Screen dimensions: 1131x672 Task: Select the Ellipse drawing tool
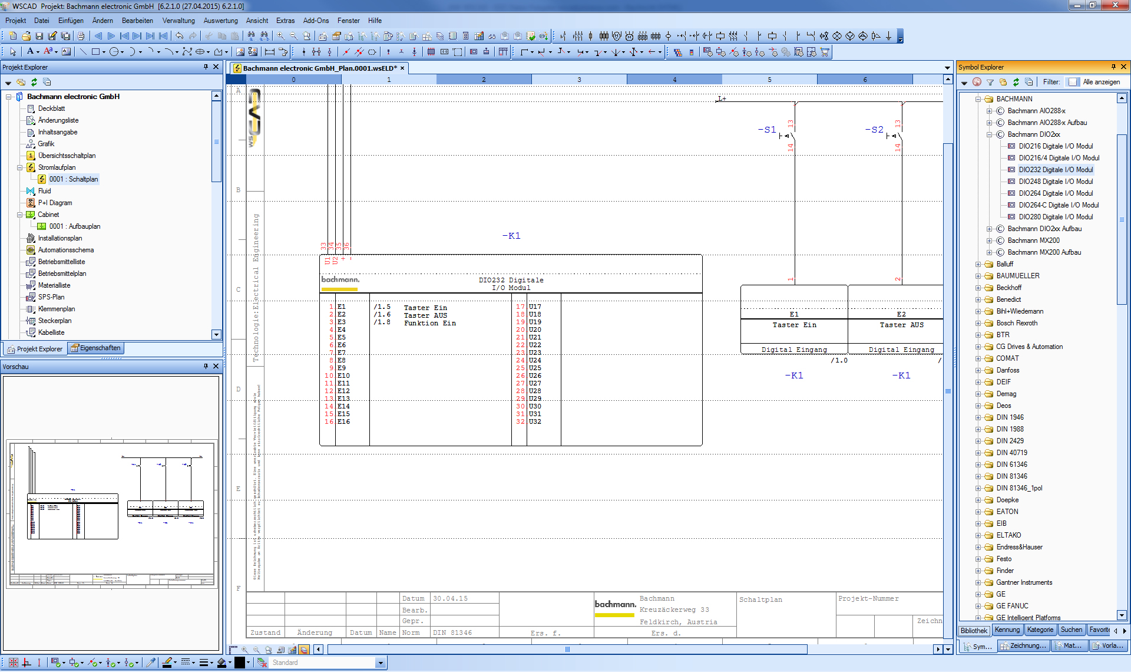(114, 52)
